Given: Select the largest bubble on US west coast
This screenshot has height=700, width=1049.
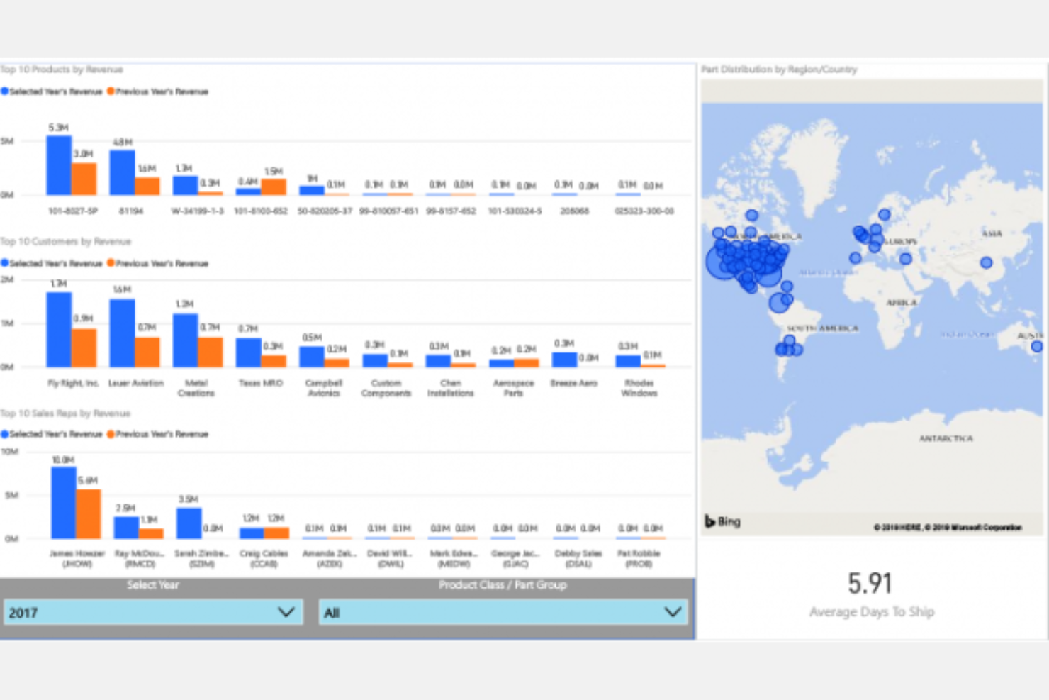Looking at the screenshot, I should click(722, 263).
